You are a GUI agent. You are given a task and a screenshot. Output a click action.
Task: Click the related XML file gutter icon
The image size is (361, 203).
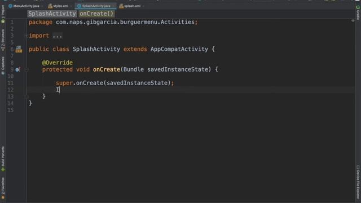click(19, 49)
